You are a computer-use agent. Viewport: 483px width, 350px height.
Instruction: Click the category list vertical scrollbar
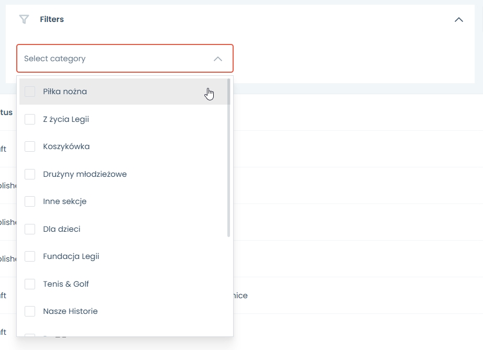point(229,157)
